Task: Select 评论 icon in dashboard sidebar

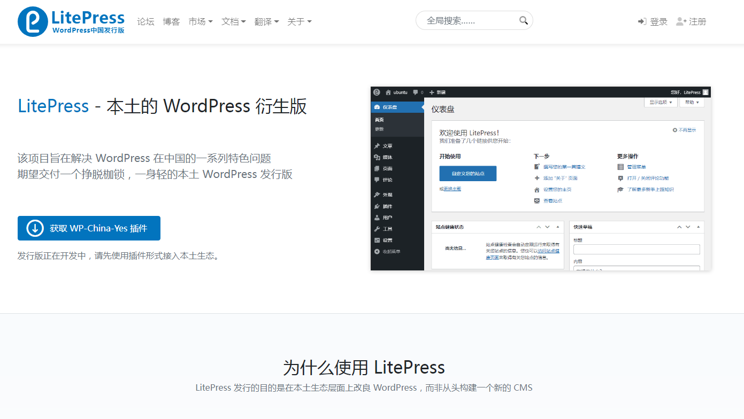Action: point(377,180)
